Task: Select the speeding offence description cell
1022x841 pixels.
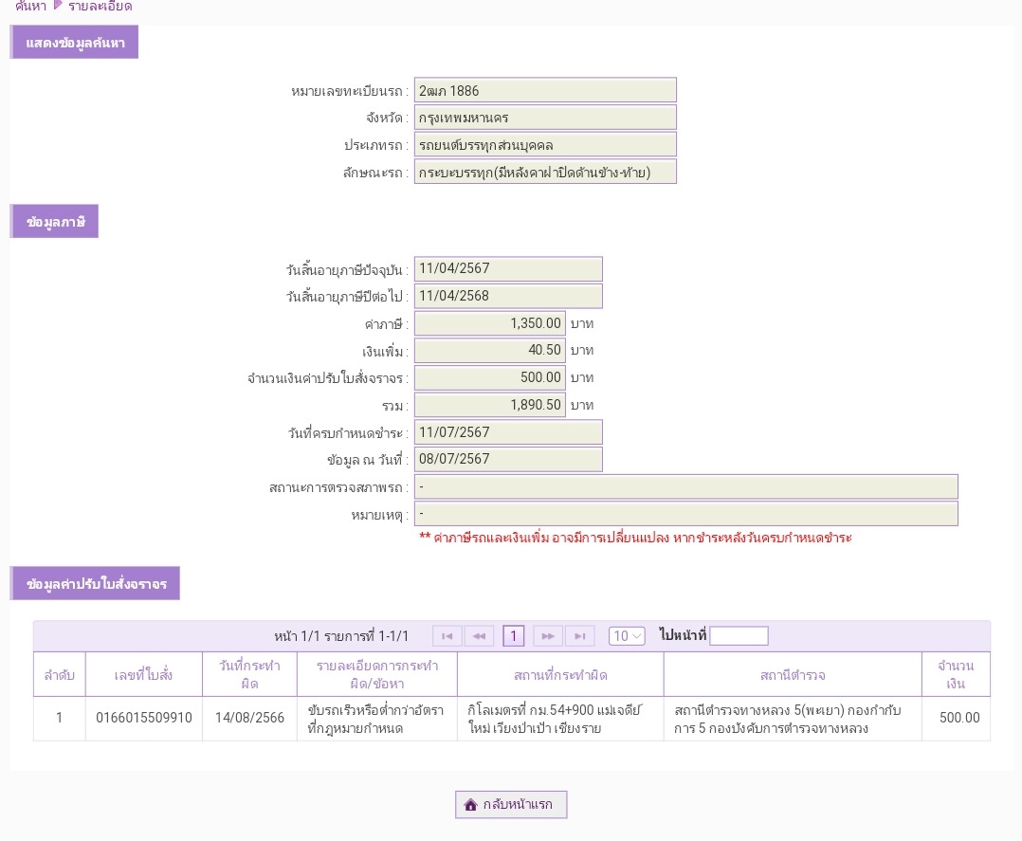Action: (x=377, y=719)
